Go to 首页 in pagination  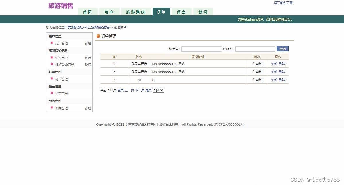(x=120, y=90)
